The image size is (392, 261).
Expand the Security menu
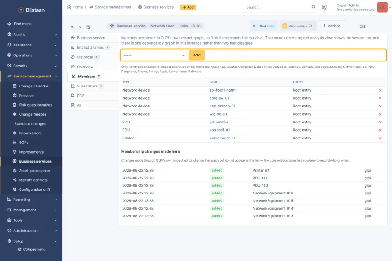(31, 66)
